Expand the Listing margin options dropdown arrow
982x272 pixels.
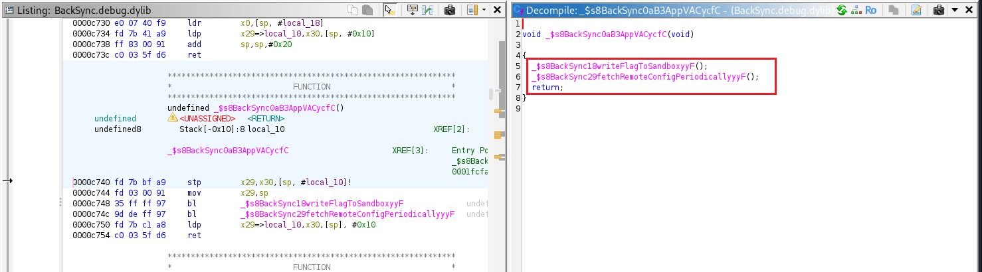click(484, 10)
